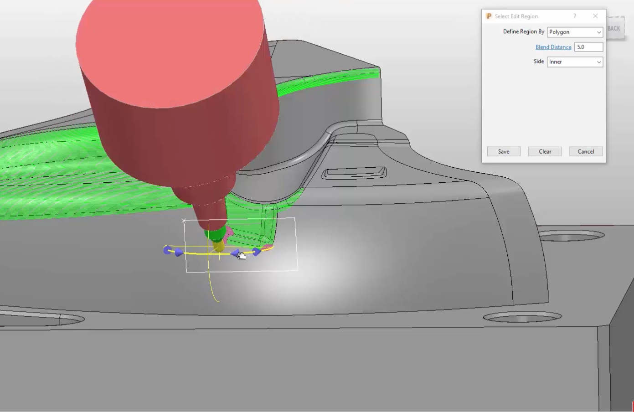
Task: Click the PowerMill icon in the dialog title bar
Action: click(489, 16)
